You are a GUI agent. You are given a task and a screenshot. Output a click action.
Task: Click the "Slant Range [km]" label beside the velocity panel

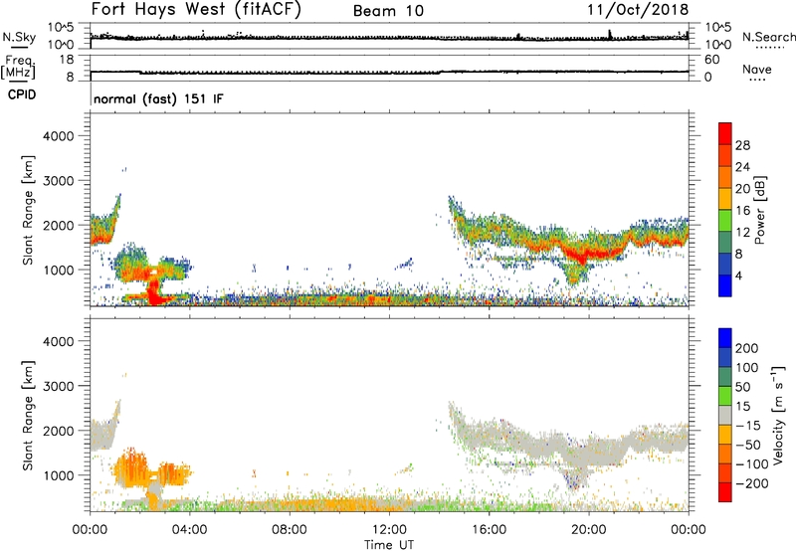pyautogui.click(x=28, y=416)
